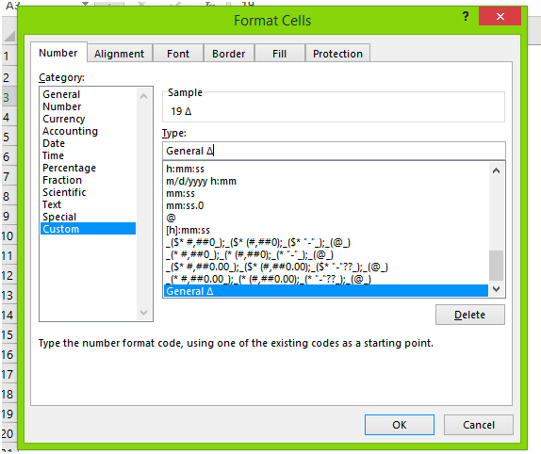Viewport: 541px width, 454px height.
Task: Close the Format Cells dialog
Action: (500, 16)
